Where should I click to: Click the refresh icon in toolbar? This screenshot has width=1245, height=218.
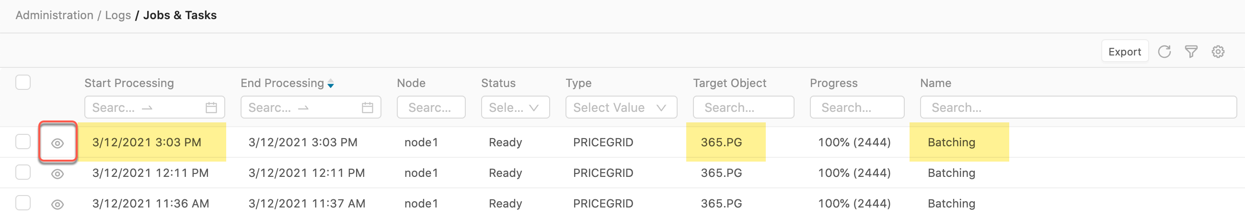pyautogui.click(x=1164, y=52)
